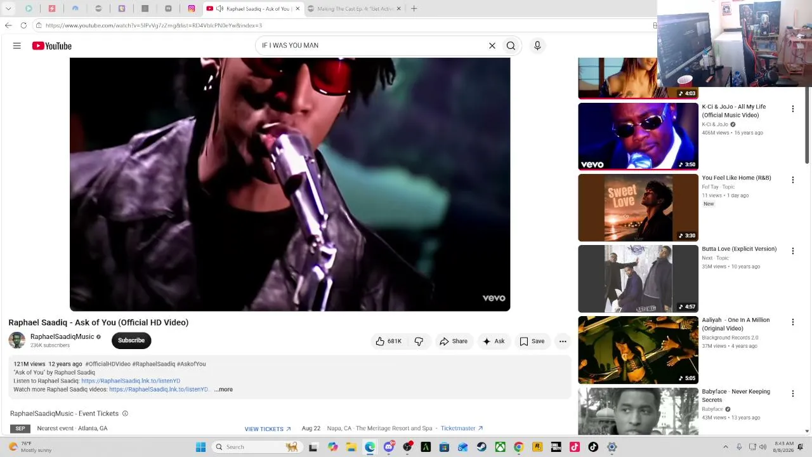Open K-Ci & JoJo All My Life thumbnail

(x=638, y=136)
